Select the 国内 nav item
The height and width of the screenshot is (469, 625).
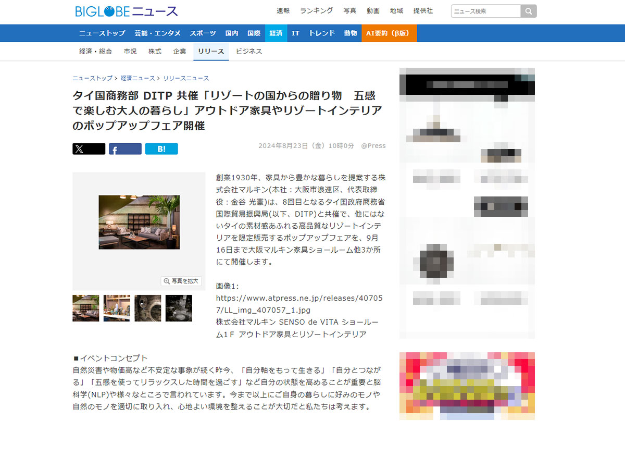coord(232,33)
